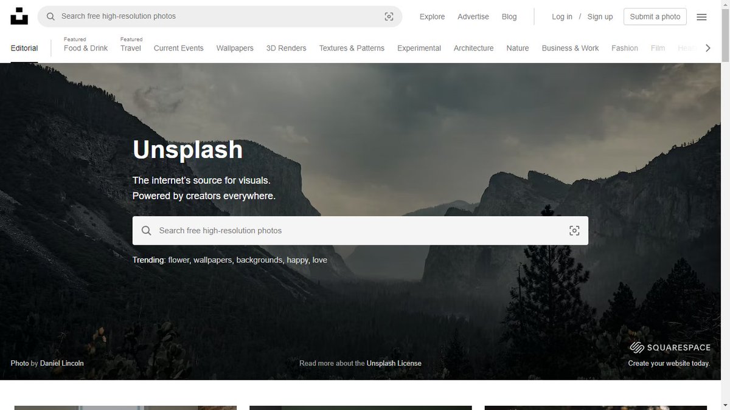The image size is (730, 410).
Task: Open the Fashion category
Action: tap(625, 48)
